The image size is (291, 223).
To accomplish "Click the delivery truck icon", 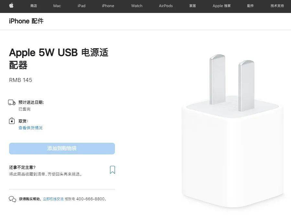I will click(x=12, y=102).
